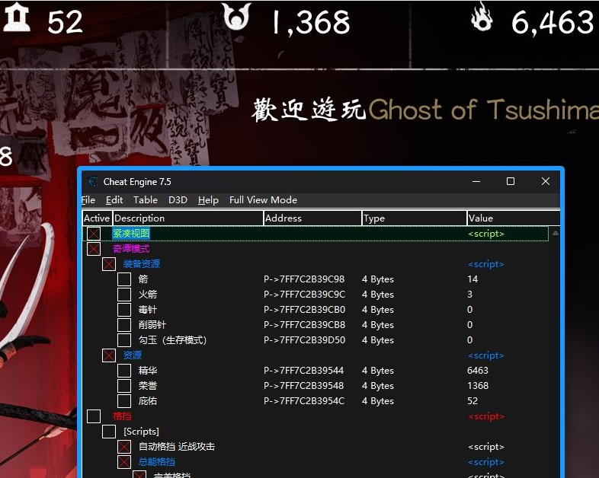Image resolution: width=599 pixels, height=478 pixels.
Task: Deactivate the 资源 script checkbox
Action: tap(109, 355)
